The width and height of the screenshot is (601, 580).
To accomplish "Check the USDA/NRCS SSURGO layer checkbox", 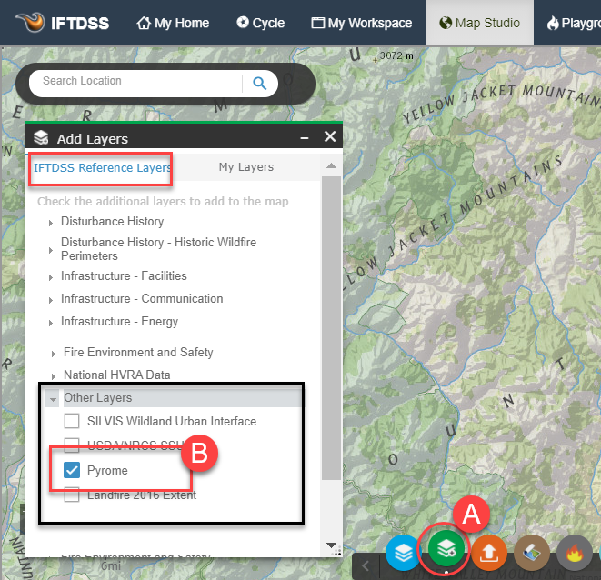I will pyautogui.click(x=72, y=445).
